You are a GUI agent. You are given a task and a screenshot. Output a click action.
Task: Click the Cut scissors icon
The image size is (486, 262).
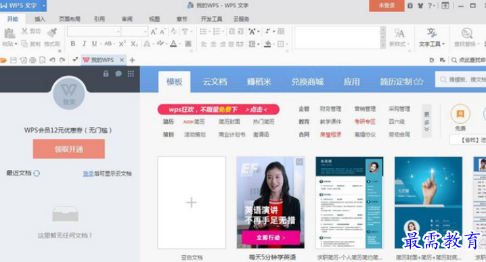pos(24,31)
